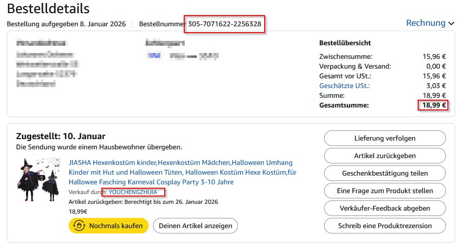The height and width of the screenshot is (250, 462).
Task: Click the return eligibility date text
Action: pos(143,202)
